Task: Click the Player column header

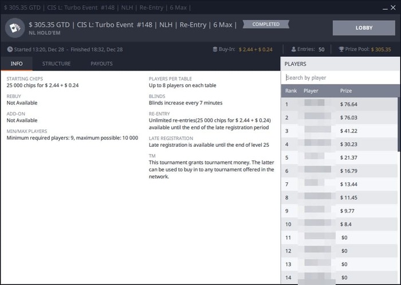Action: [310, 91]
